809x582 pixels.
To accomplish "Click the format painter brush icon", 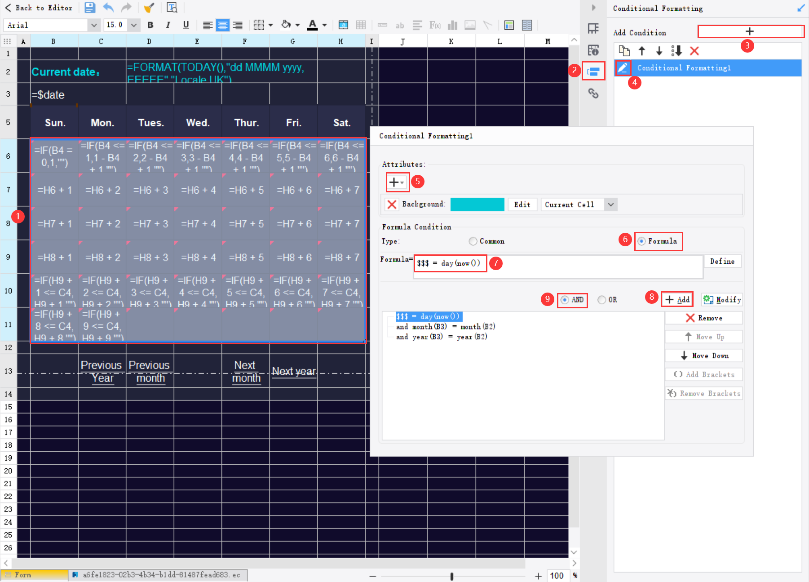I will 149,8.
